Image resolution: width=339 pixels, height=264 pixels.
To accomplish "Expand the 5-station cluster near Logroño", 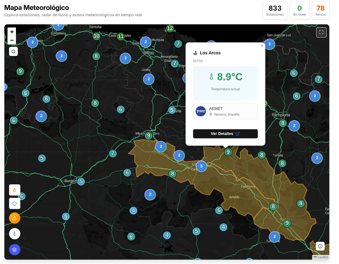I will click(x=201, y=166).
